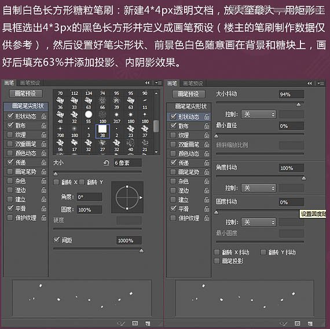Click lock icon beside 画笔笔势 in left panel
Image resolution: width=330 pixels, height=329 pixels.
click(44, 171)
